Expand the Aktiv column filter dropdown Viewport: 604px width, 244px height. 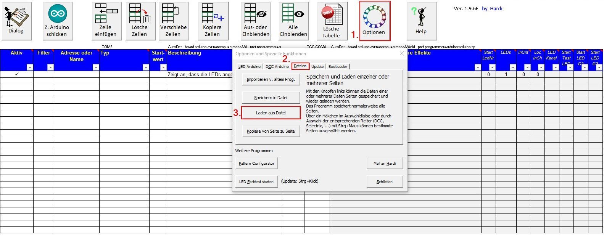click(x=30, y=67)
